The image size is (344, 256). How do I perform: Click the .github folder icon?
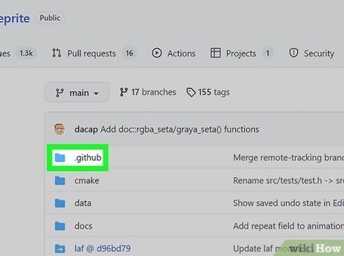tap(60, 158)
